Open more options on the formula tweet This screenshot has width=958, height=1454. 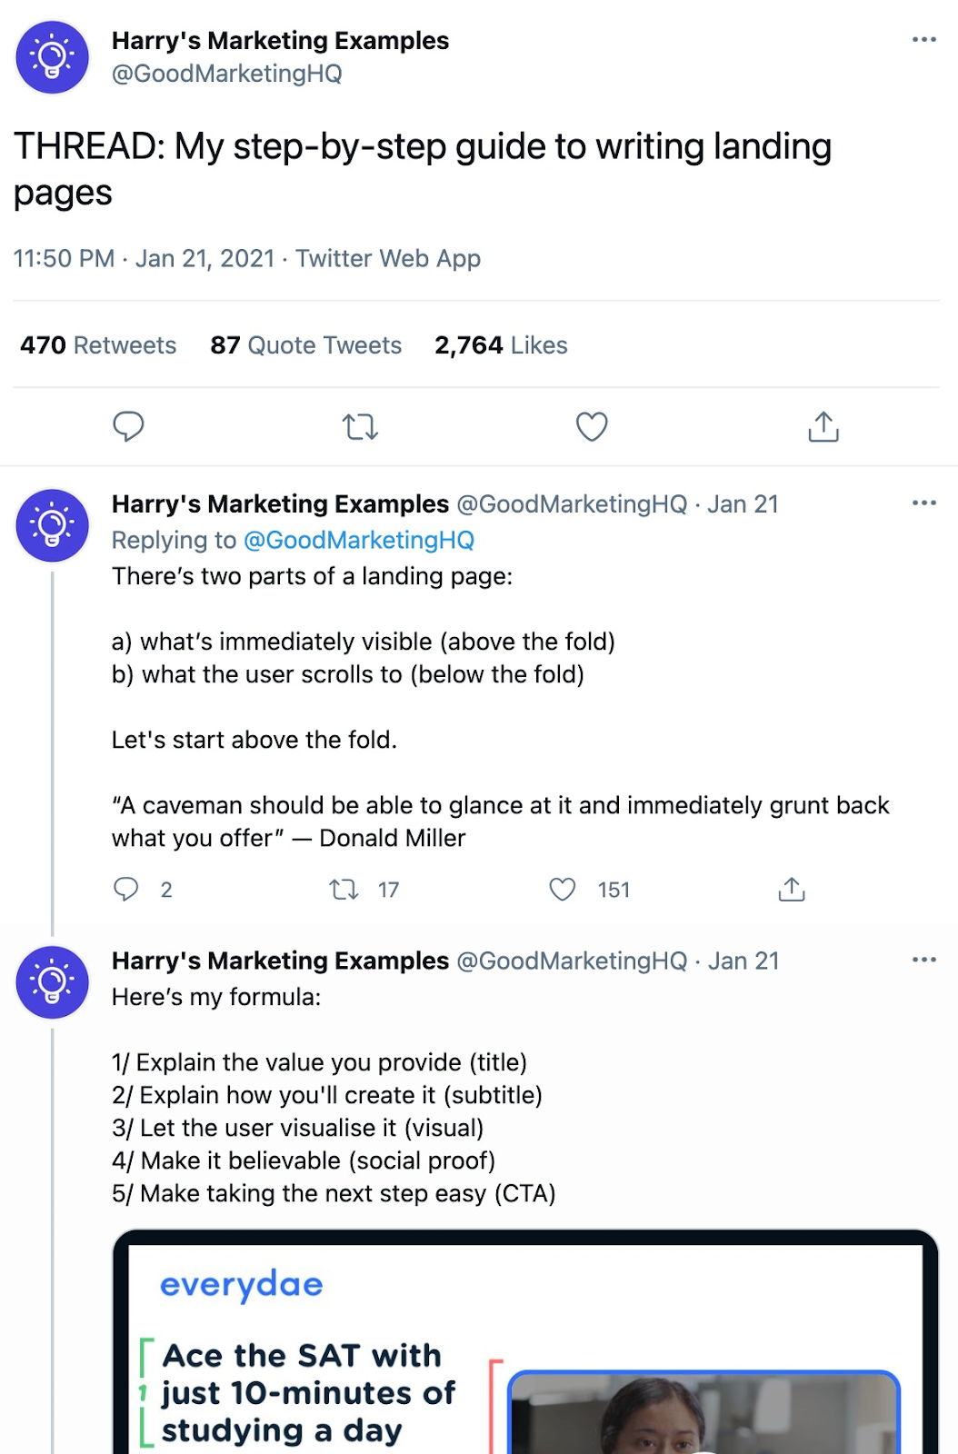tap(923, 961)
